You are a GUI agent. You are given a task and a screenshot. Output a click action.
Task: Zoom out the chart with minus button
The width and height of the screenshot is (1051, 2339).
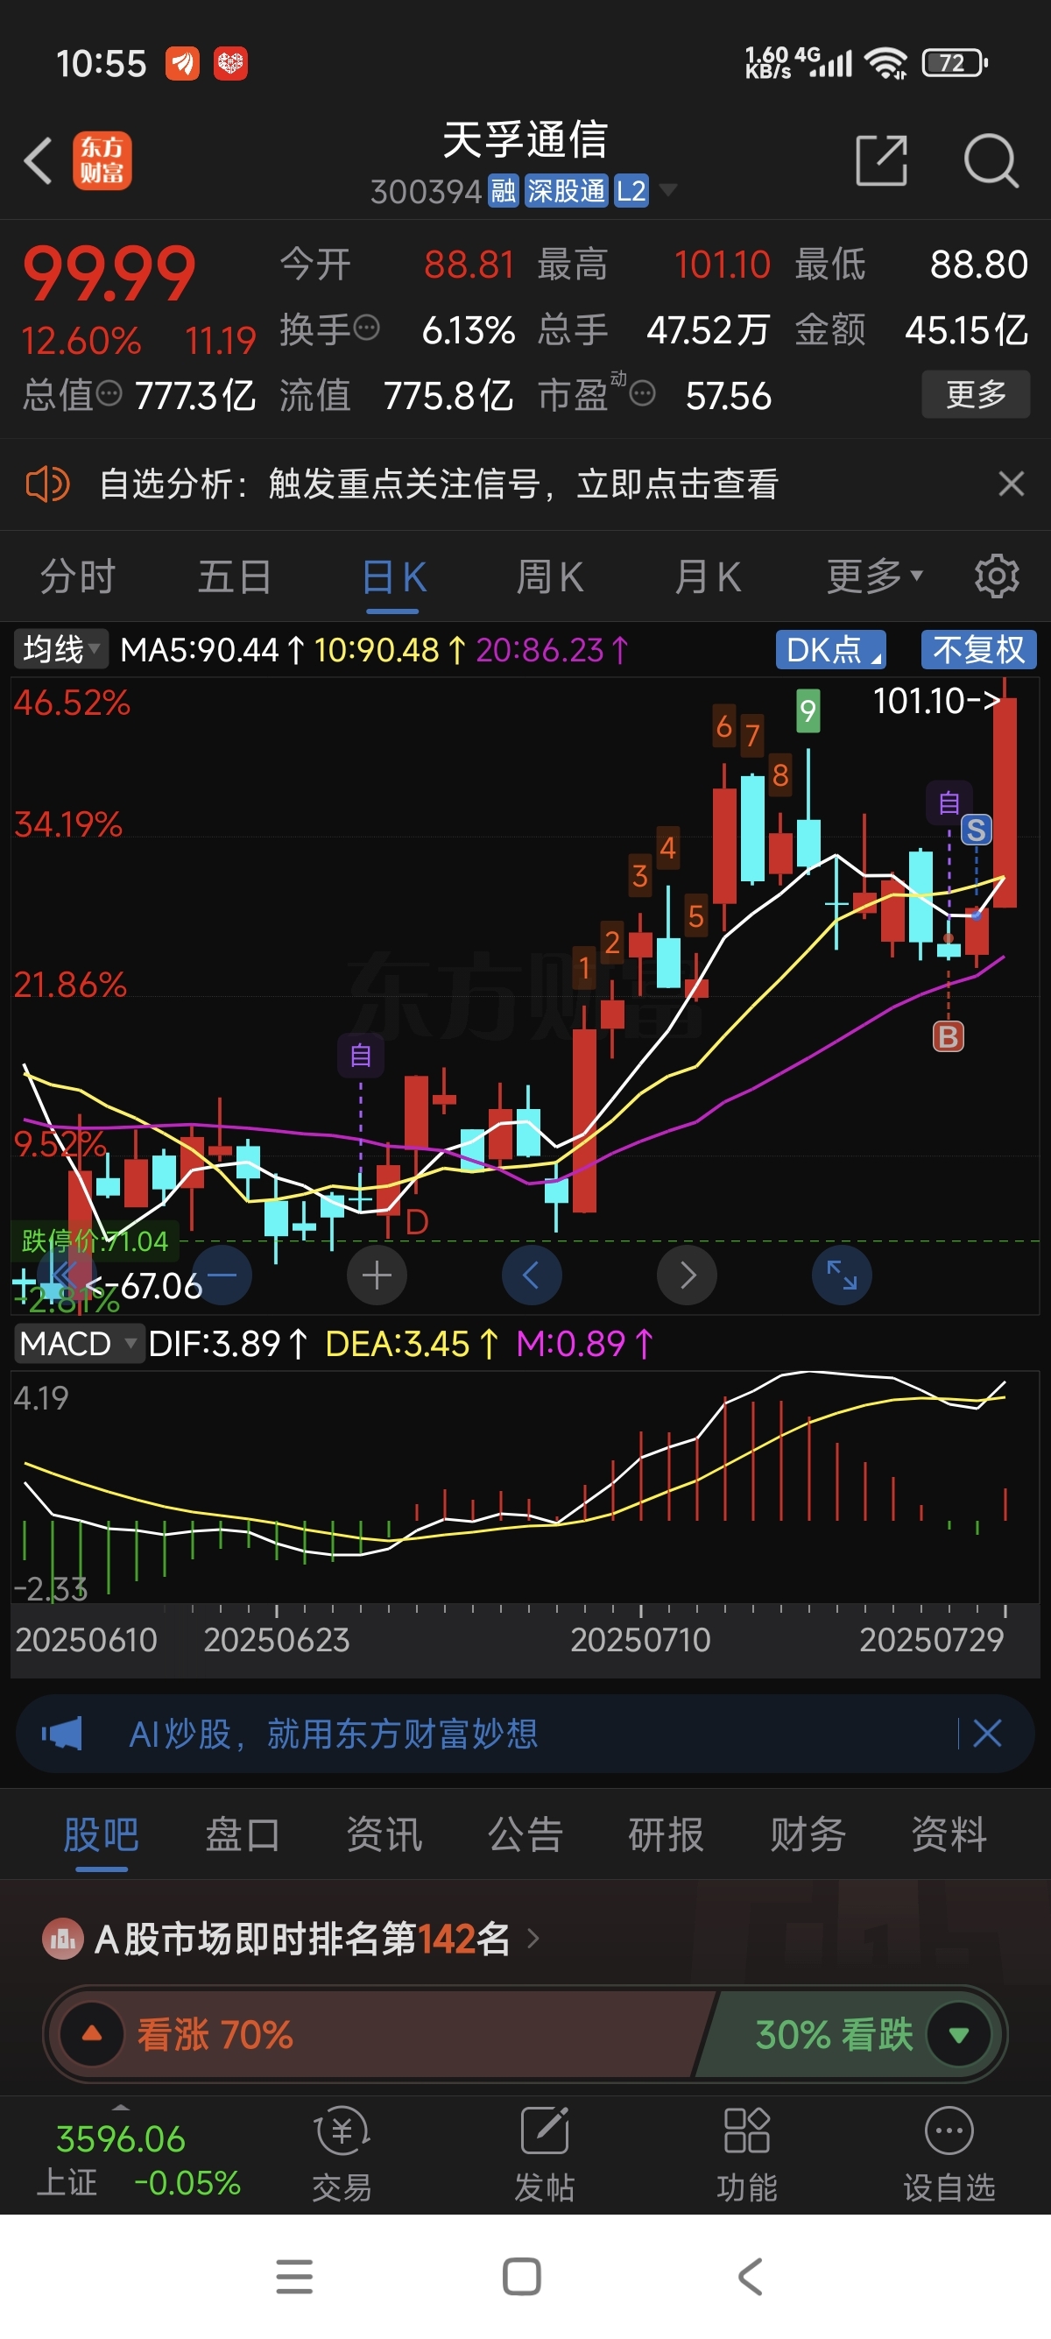222,1275
